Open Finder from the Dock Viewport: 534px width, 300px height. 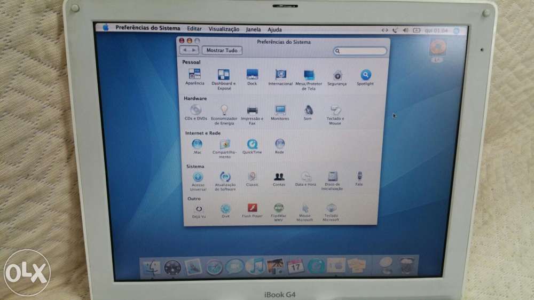[x=151, y=267]
